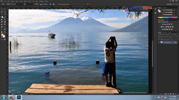The width and height of the screenshot is (179, 100).
Task: Select the Eyedropper tool
Action: tap(5, 14)
